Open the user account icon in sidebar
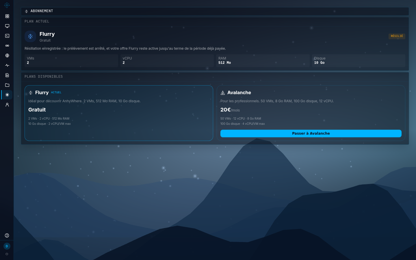The width and height of the screenshot is (416, 260). (x=7, y=105)
